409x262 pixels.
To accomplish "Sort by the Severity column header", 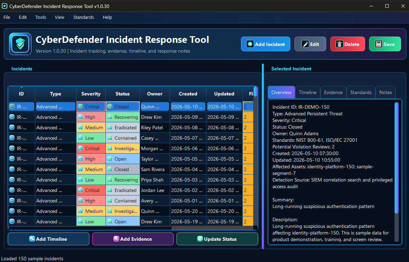I will [91, 94].
